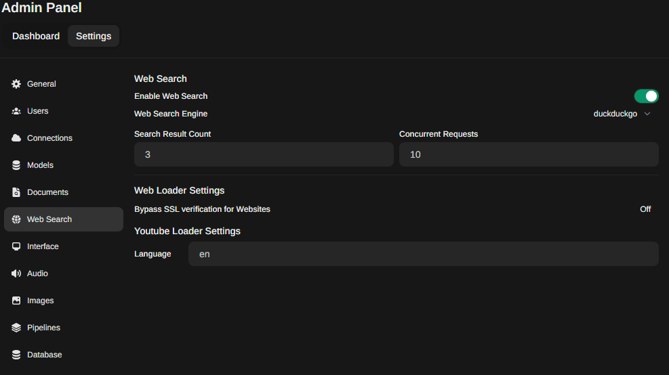Select the Connections cloud icon

point(16,138)
